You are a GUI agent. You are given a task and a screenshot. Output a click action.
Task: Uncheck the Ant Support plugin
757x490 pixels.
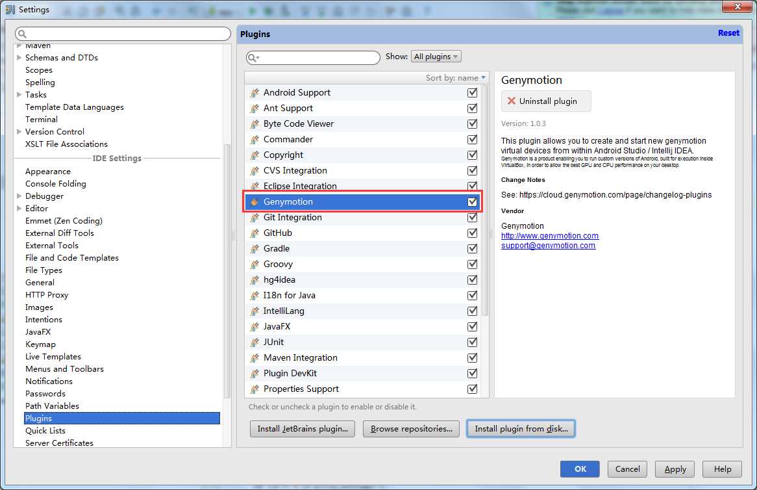click(x=472, y=109)
